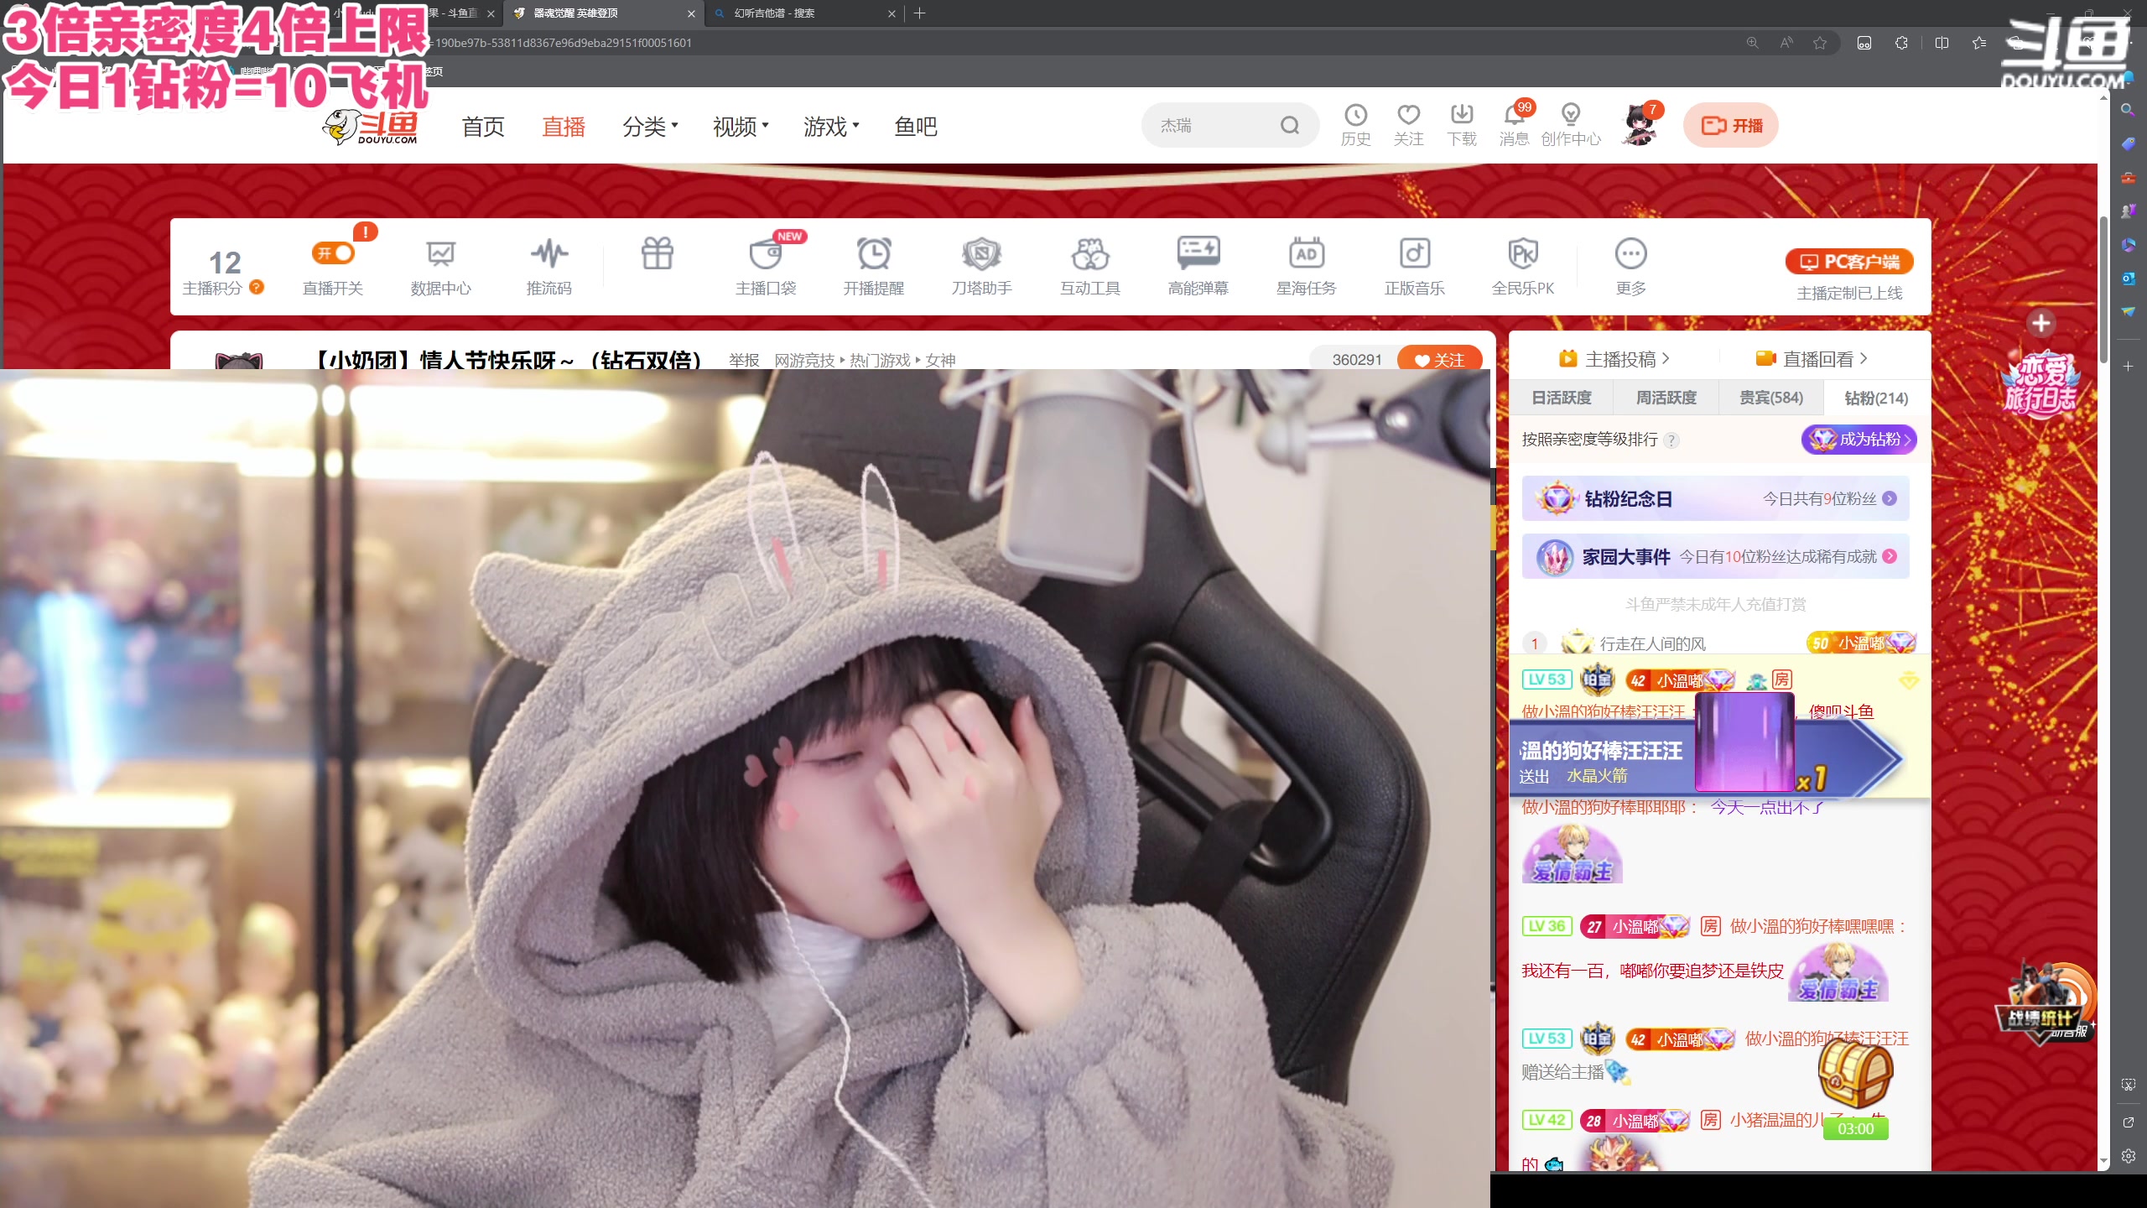Image resolution: width=2147 pixels, height=1208 pixels.
Task: Click the 开播 button
Action: coord(1731,125)
